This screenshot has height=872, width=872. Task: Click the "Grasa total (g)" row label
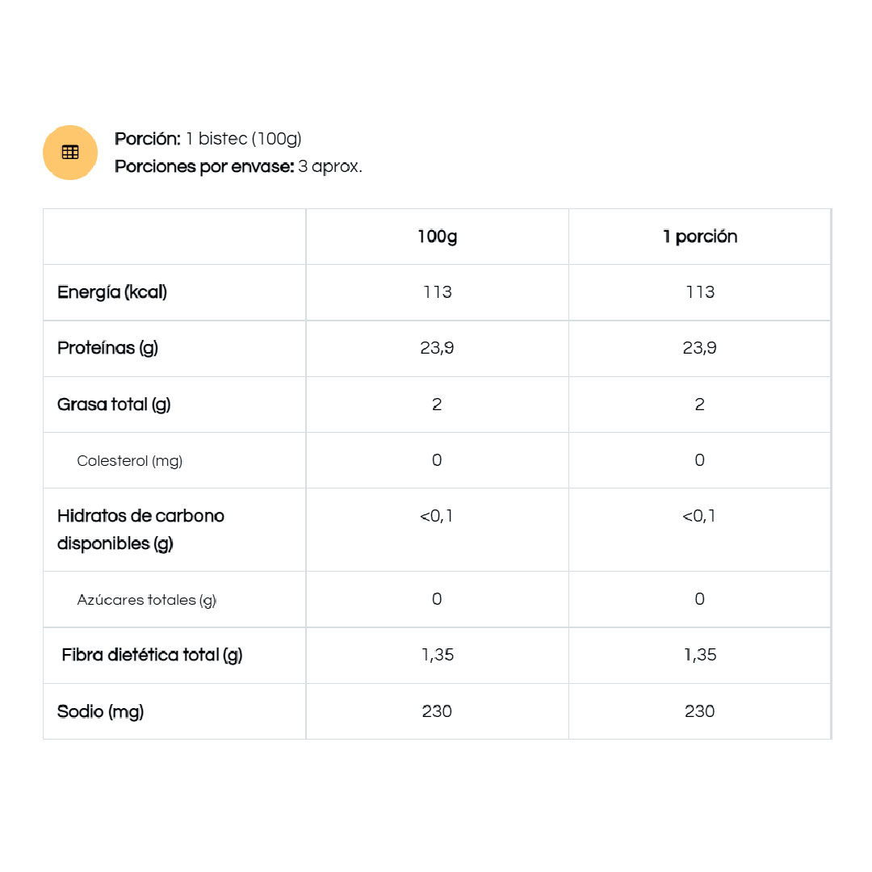114,405
